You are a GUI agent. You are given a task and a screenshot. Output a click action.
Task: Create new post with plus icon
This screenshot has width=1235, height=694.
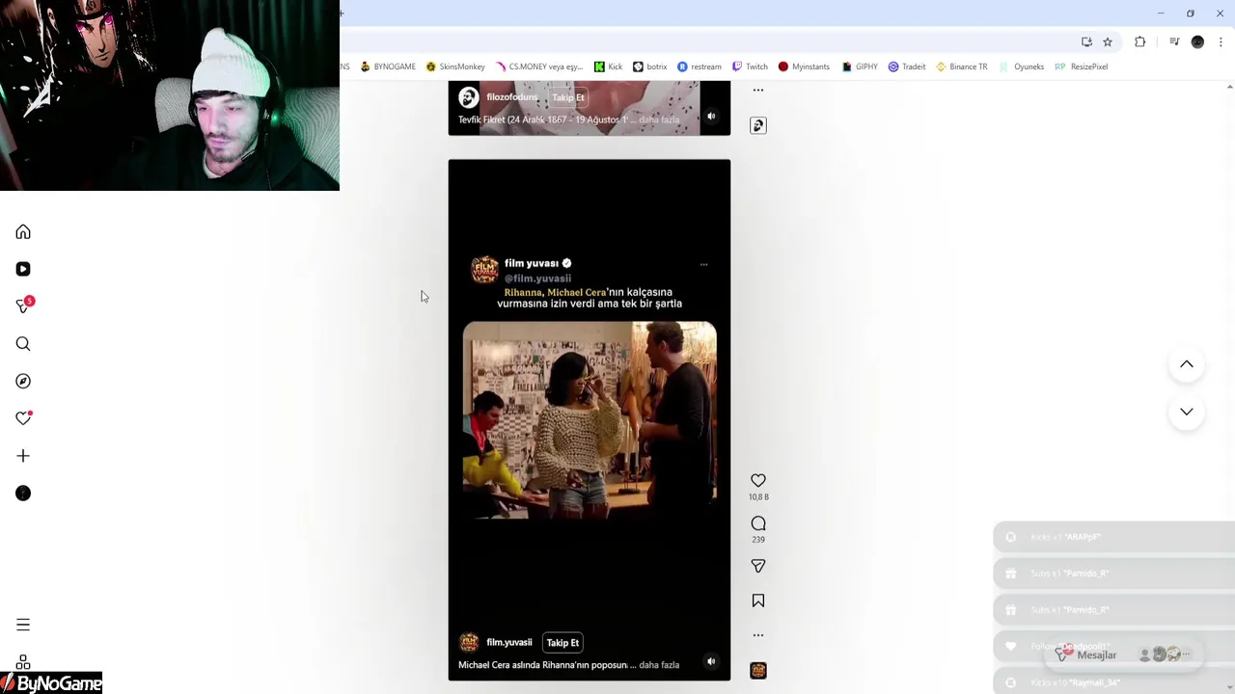pos(23,456)
